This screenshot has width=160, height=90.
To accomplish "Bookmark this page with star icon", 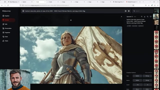I will 133,5.
